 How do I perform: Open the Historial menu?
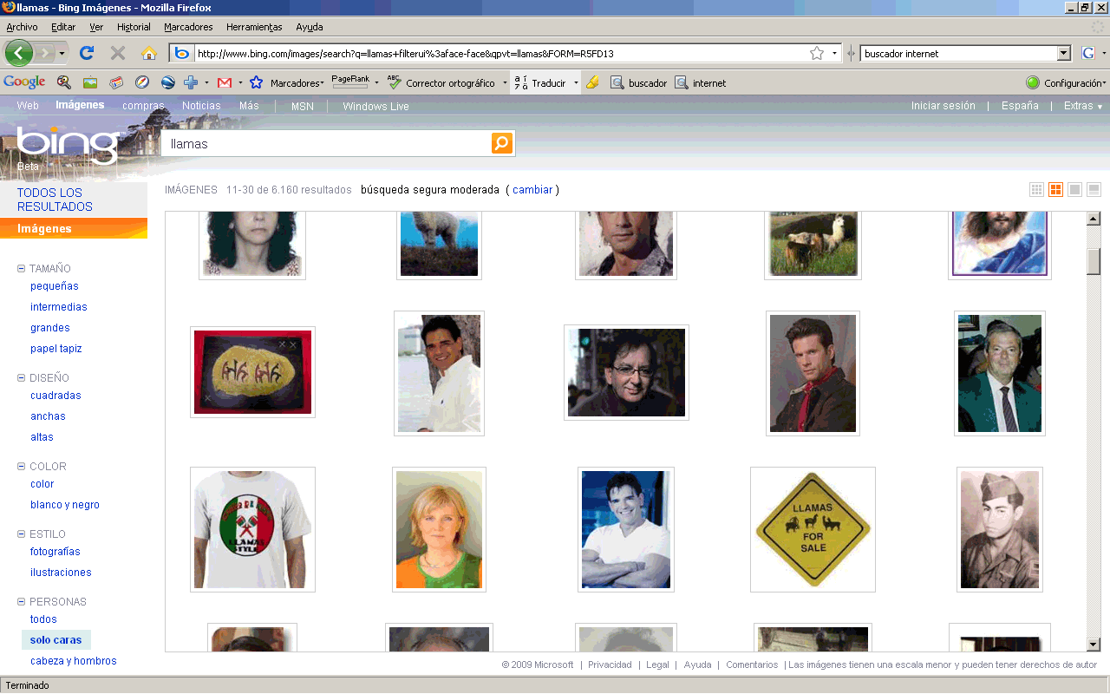click(x=133, y=27)
